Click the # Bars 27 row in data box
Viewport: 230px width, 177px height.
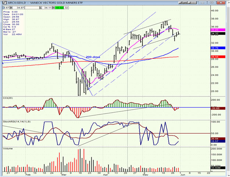pos(10,29)
